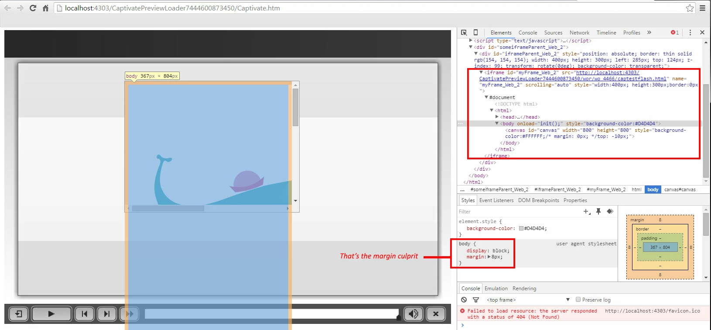Reload the page with the refresh icon
This screenshot has height=330, width=711.
point(33,8)
